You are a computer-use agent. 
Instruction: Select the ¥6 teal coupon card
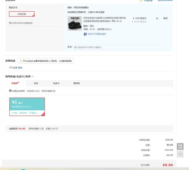coord(27,107)
